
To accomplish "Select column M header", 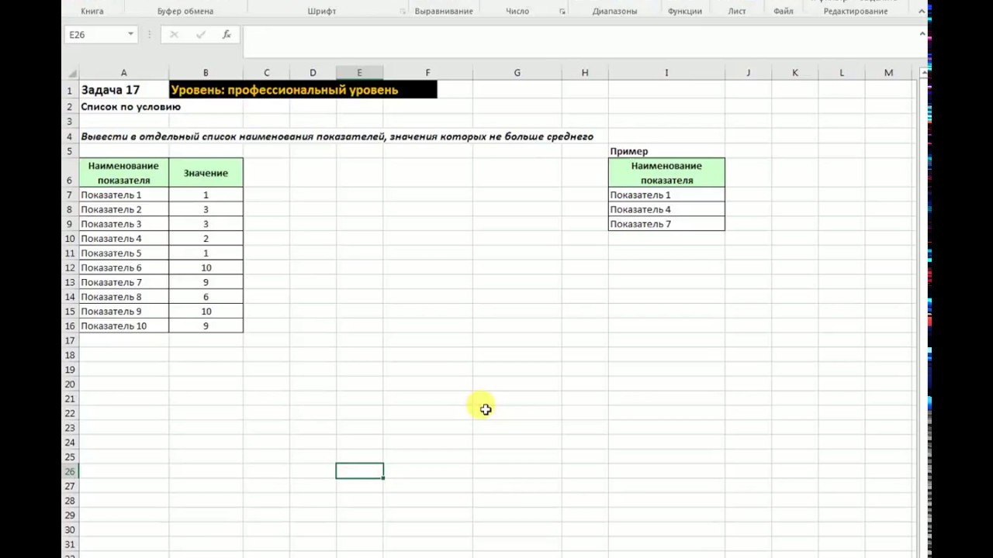I will click(888, 73).
